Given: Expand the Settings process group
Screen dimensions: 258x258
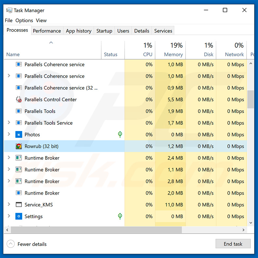Looking at the screenshot, I should coord(9,216).
